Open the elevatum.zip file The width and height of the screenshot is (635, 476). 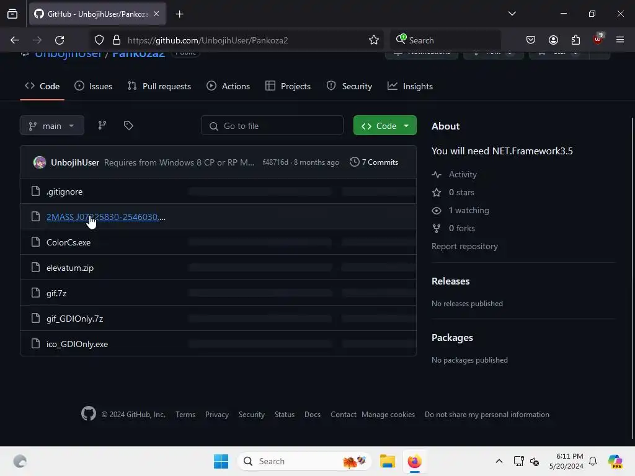click(69, 268)
